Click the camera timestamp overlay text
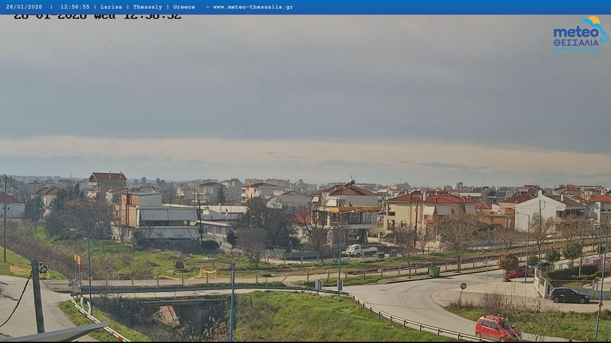 (x=97, y=17)
